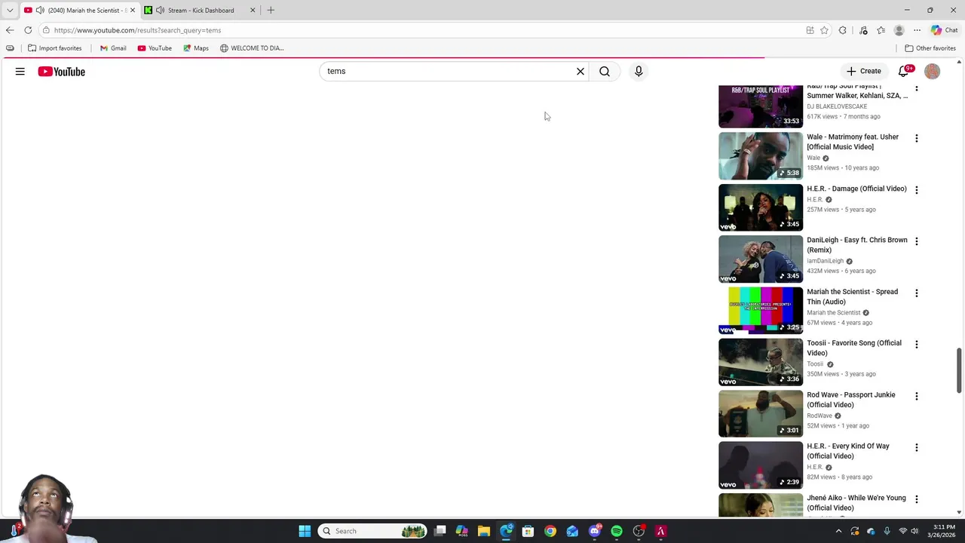Open RodWave channel name
Viewport: 965px width, 543px height.
pyautogui.click(x=819, y=416)
